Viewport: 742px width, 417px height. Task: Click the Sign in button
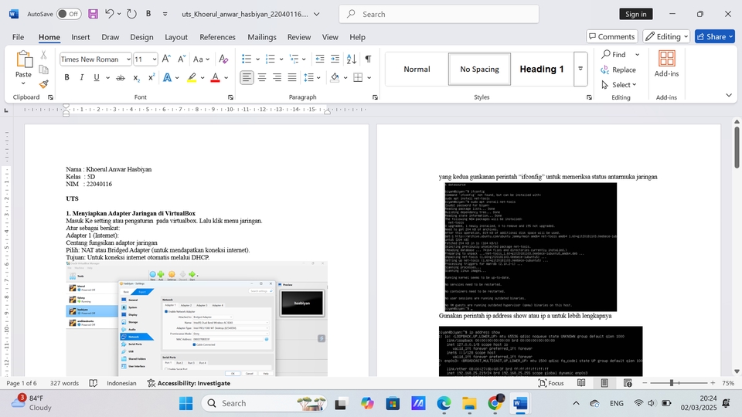(x=636, y=14)
